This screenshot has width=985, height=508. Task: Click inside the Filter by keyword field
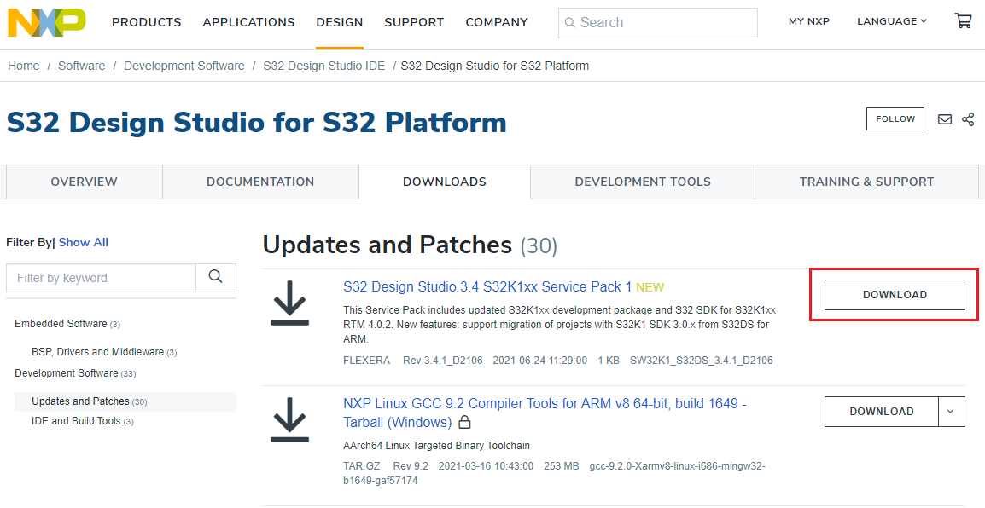101,278
